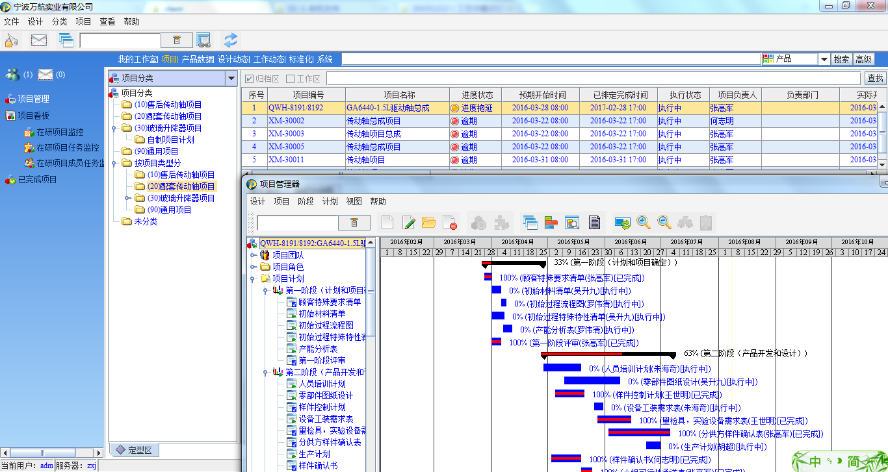The height and width of the screenshot is (472, 888).
Task: Collapse the 第二阶段 tree node
Action: pyautogui.click(x=265, y=372)
